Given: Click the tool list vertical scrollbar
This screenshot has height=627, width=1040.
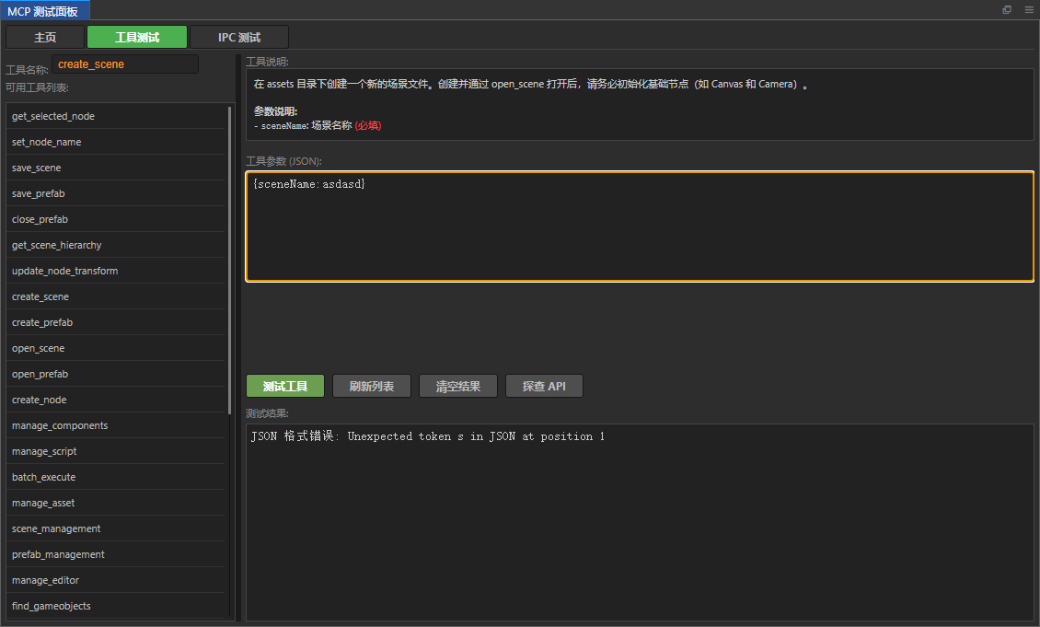Looking at the screenshot, I should 229,259.
